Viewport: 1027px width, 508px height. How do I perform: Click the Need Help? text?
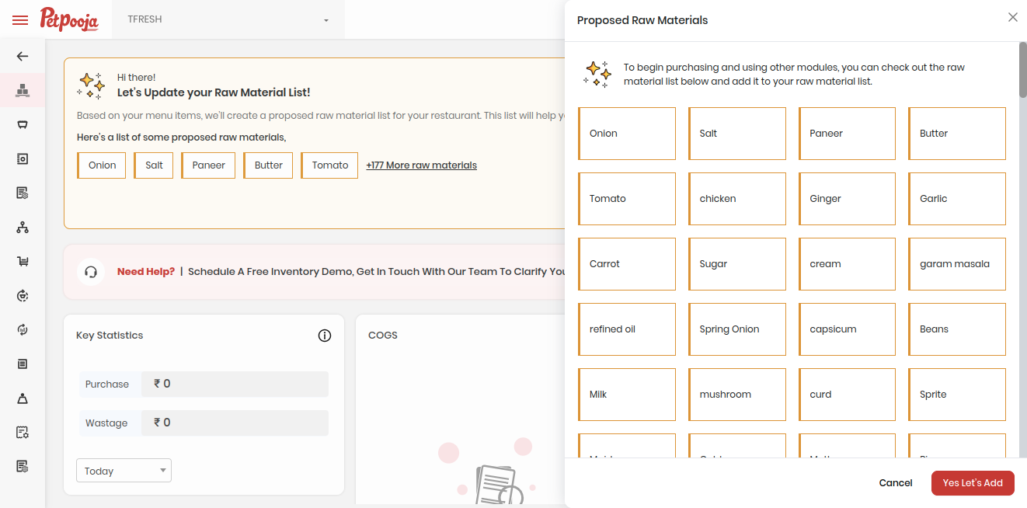click(x=146, y=272)
